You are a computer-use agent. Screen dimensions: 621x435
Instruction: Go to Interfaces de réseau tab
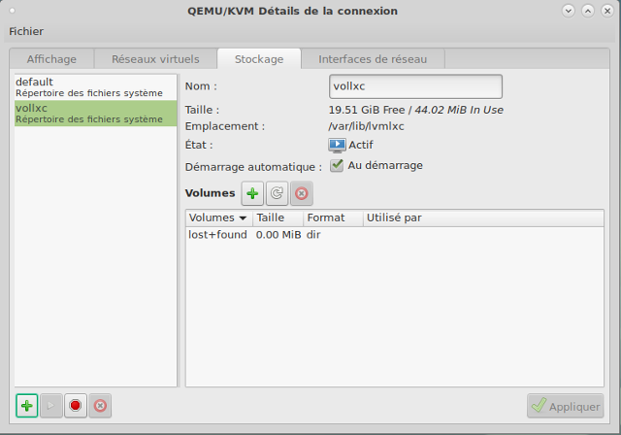373,59
